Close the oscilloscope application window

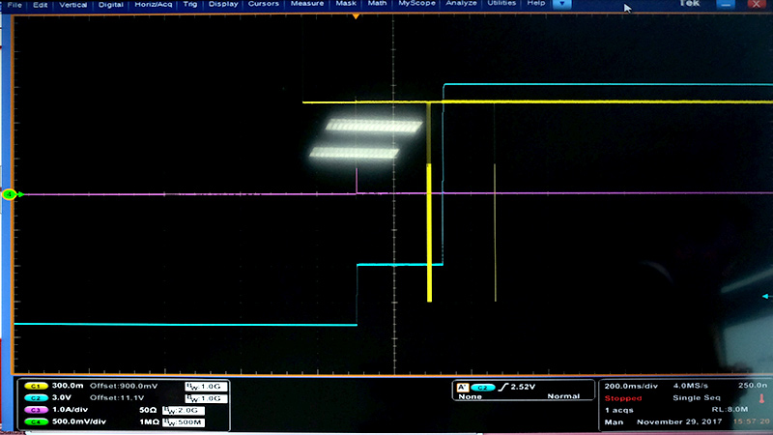(x=757, y=4)
